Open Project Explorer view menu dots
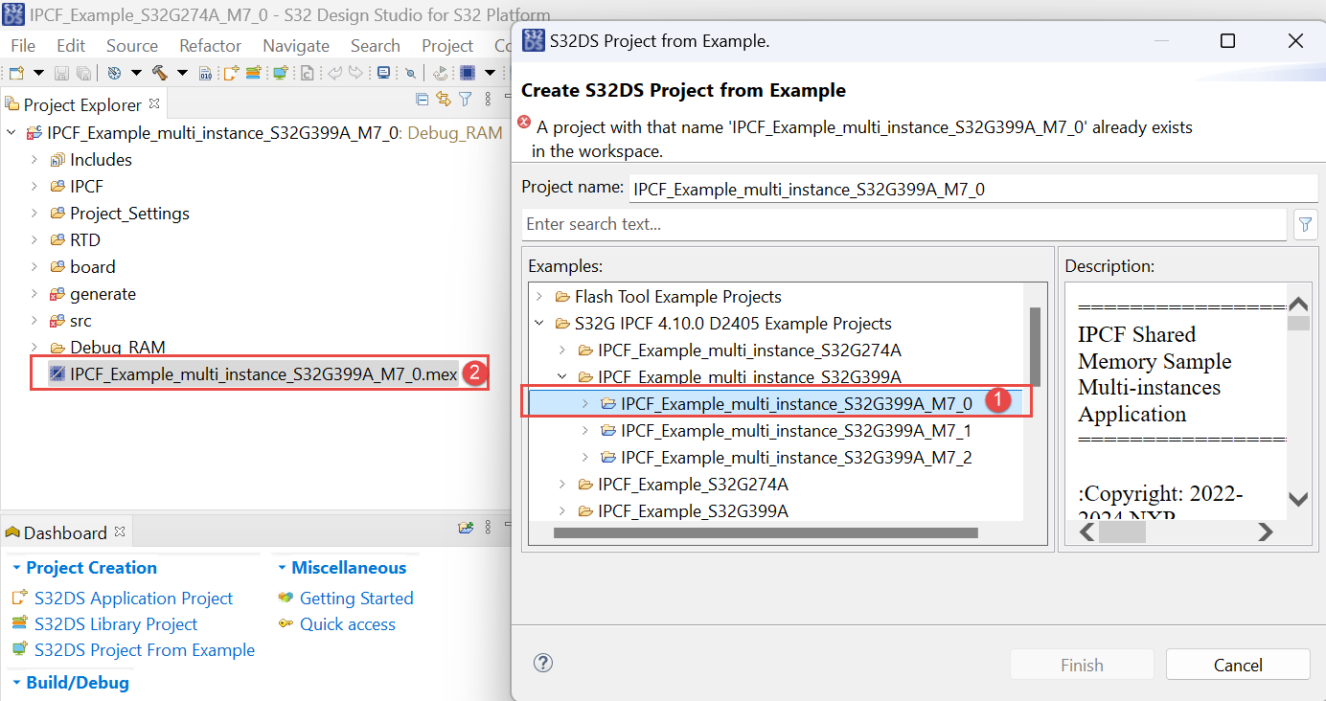 (x=488, y=99)
